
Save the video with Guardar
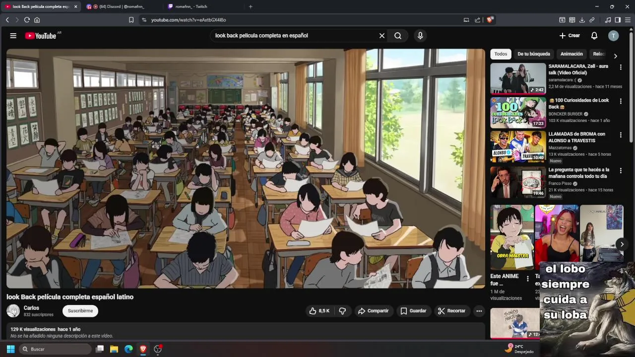click(413, 311)
